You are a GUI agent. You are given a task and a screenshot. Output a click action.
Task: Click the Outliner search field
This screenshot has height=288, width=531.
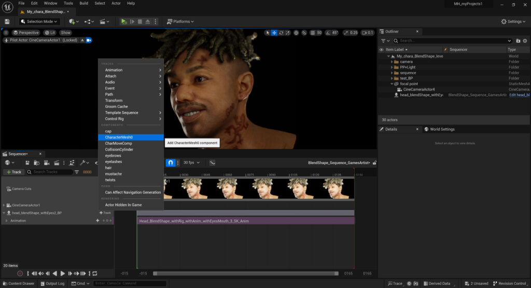coord(451,40)
